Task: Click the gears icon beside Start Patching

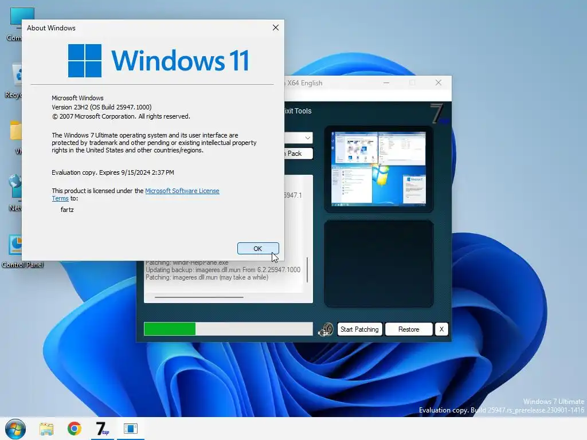Action: click(326, 329)
